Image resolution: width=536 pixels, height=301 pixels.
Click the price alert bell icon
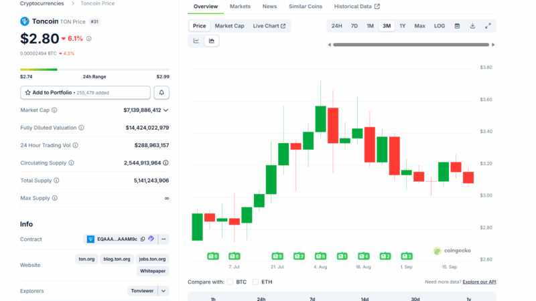161,92
